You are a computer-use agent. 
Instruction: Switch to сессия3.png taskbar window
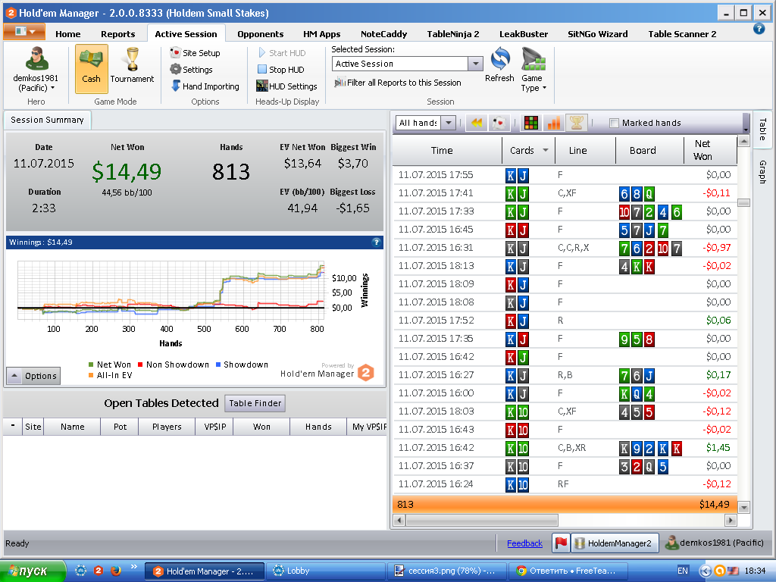447,571
